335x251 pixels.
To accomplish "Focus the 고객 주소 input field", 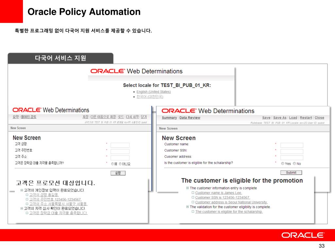I will (x=120, y=158).
